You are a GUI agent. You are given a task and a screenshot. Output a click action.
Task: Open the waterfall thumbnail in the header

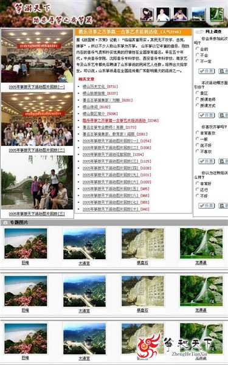tap(216, 15)
